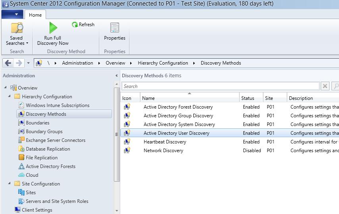Open Saved Searches folder icon
Screen dimensions: 339x214
pos(17,28)
